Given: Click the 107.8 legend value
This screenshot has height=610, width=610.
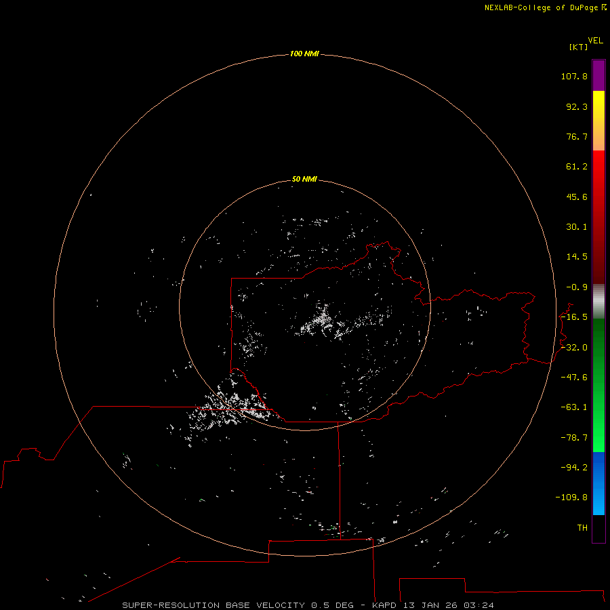Looking at the screenshot, I should tap(574, 76).
